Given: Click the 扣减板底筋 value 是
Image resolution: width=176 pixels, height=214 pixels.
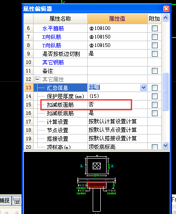Looking at the screenshot, I should tap(91, 113).
